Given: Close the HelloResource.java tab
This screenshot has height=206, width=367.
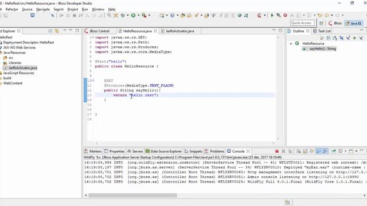Looking at the screenshot, I should point(155,31).
